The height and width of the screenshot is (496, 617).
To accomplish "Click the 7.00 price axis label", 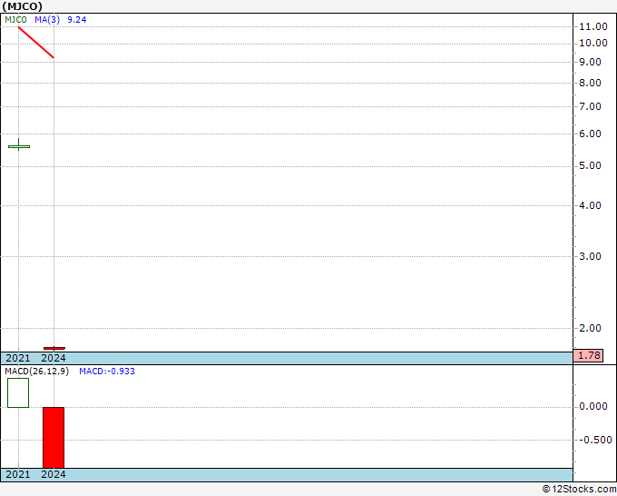I will click(591, 107).
